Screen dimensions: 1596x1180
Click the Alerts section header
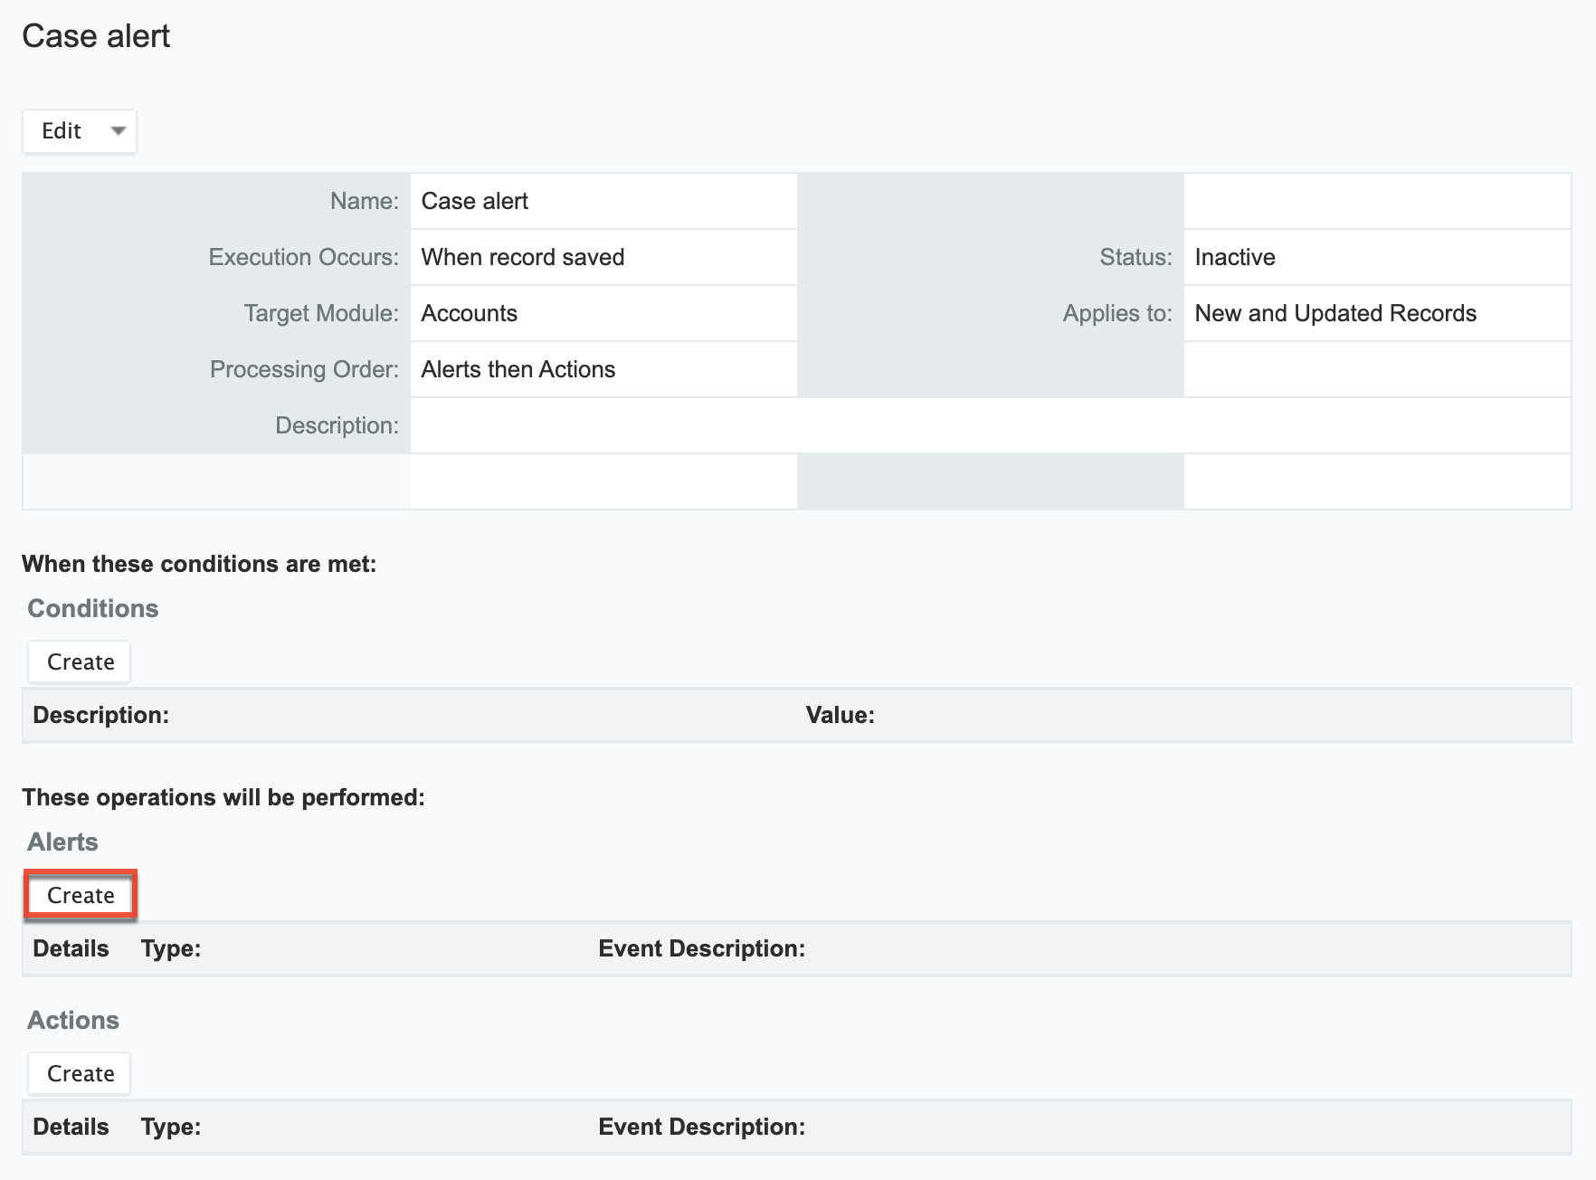[x=62, y=842]
